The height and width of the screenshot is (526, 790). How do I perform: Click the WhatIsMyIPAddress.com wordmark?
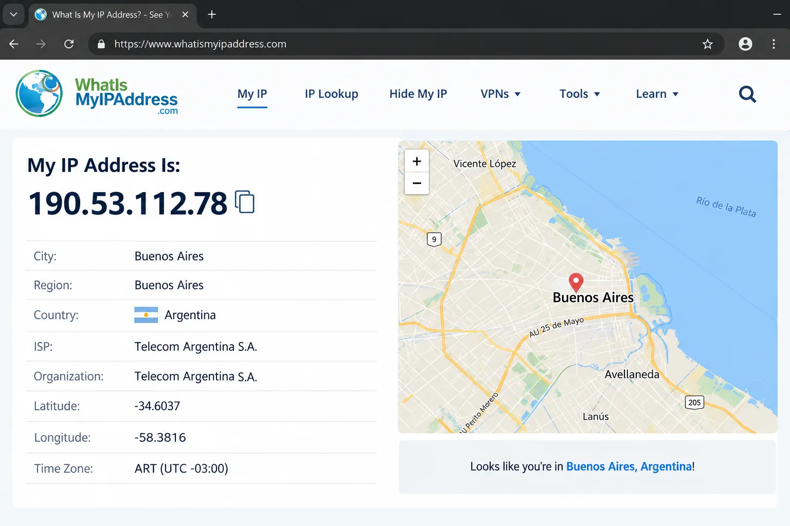click(x=126, y=96)
